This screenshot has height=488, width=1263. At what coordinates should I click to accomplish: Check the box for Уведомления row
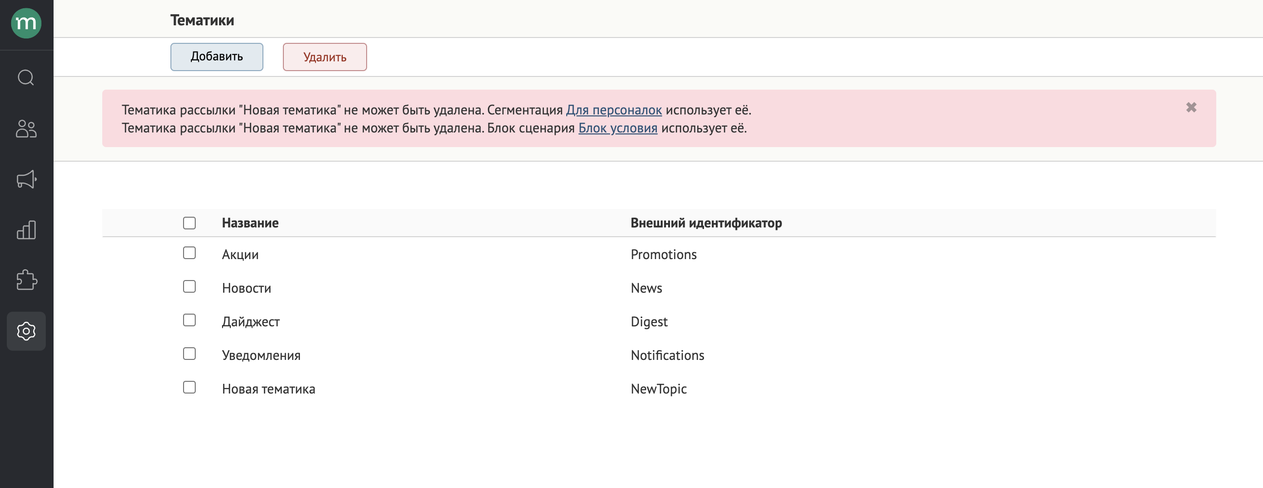(189, 354)
